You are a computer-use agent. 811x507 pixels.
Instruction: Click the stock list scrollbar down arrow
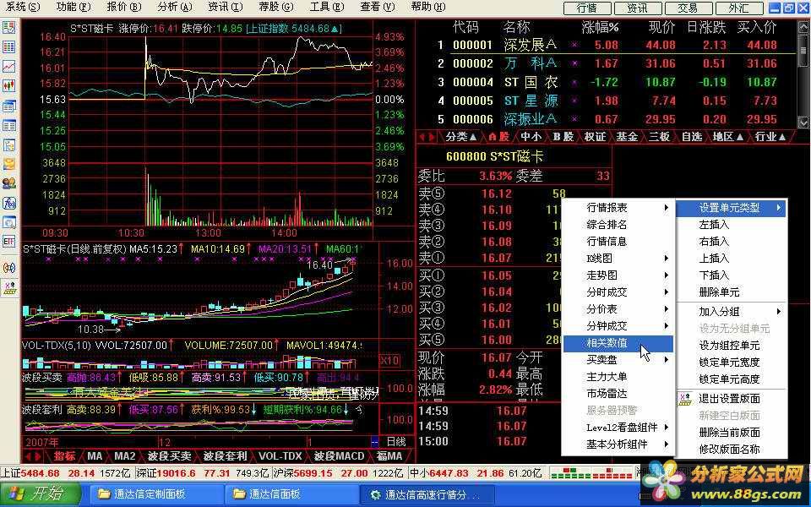(803, 123)
